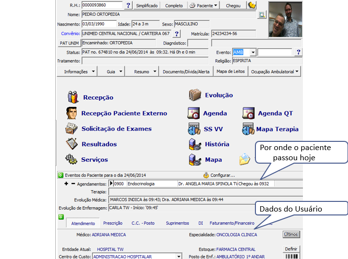Click the yellow hand icon beside Chegou
This screenshot has width=348, height=259.
point(252,5)
